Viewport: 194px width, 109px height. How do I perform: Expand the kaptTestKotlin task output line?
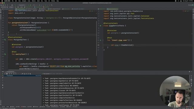[62, 95]
